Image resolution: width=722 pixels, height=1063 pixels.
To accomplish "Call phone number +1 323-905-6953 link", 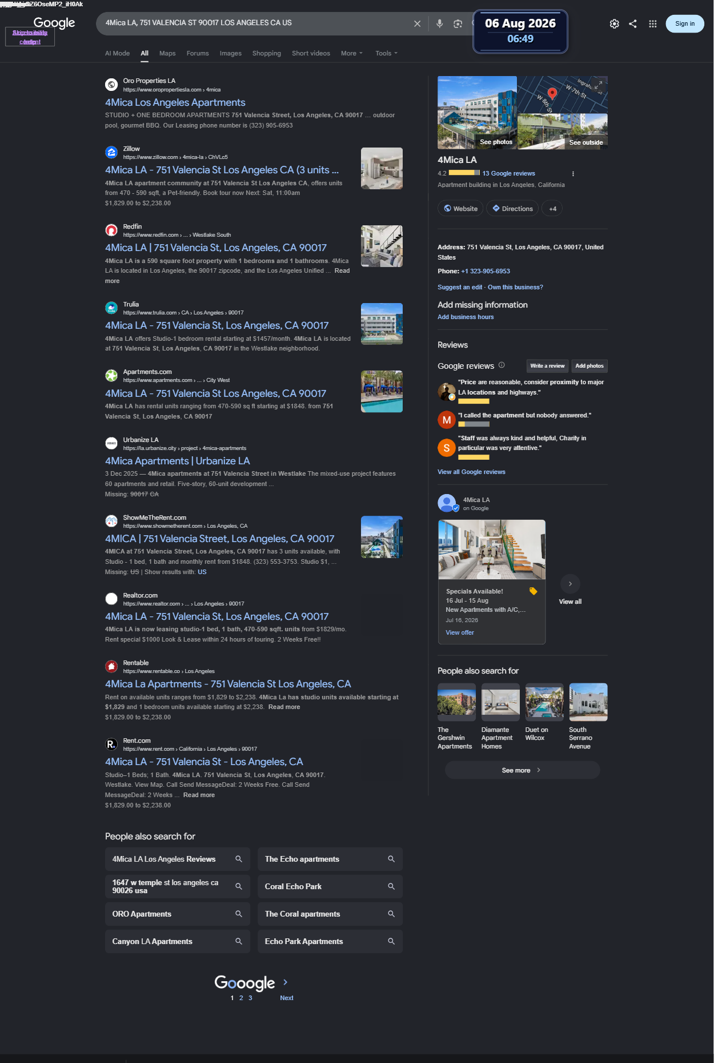I will [486, 271].
